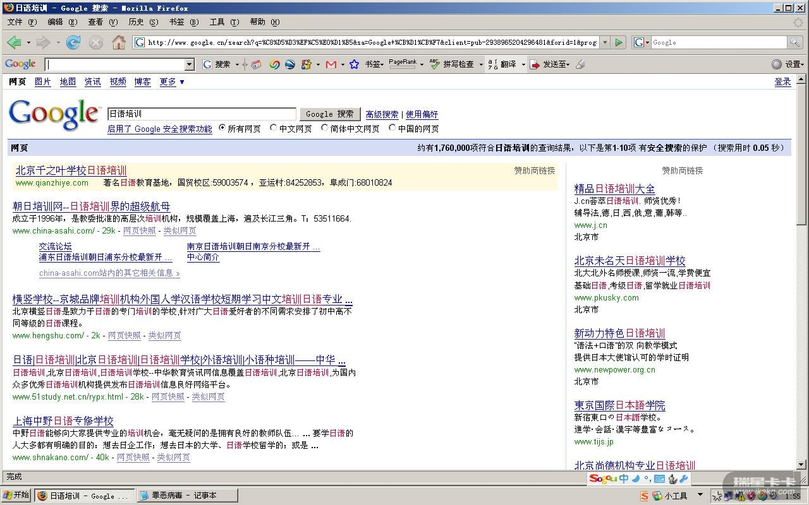Go back with the green Back arrow
Viewport: 809px width, 505px height.
[x=14, y=42]
